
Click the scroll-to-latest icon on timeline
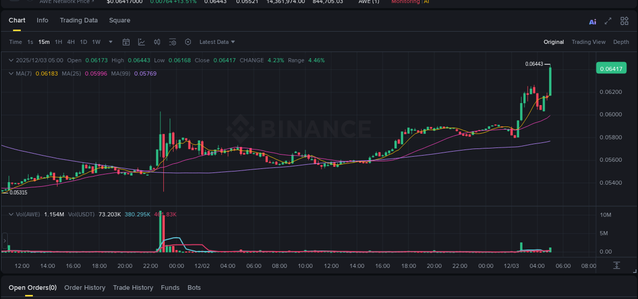pyautogui.click(x=616, y=265)
